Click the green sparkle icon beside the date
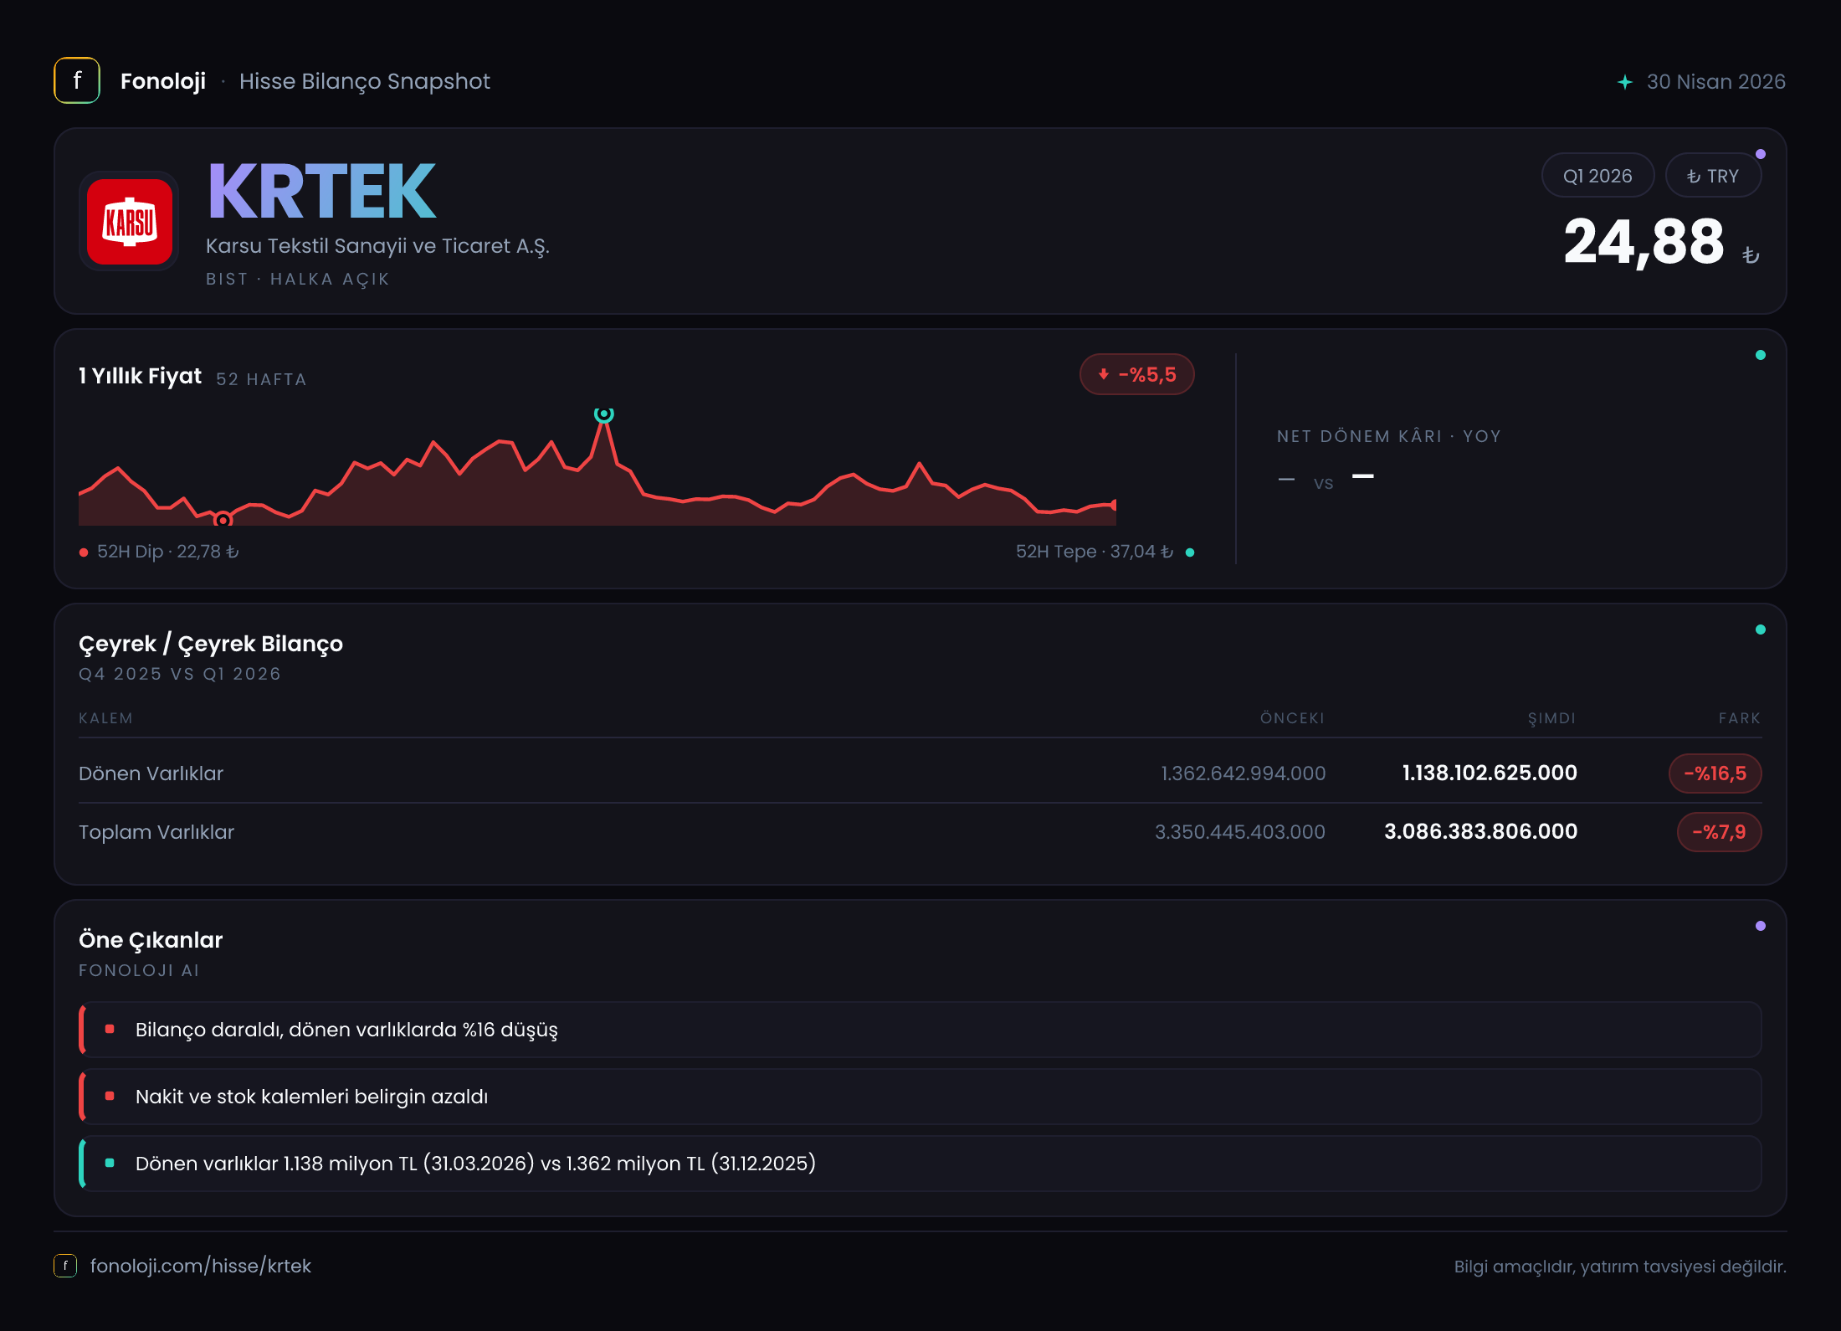1841x1331 pixels. click(x=1625, y=82)
